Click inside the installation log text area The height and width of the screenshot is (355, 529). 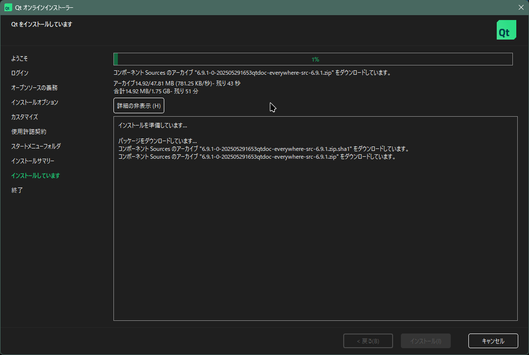315,234
